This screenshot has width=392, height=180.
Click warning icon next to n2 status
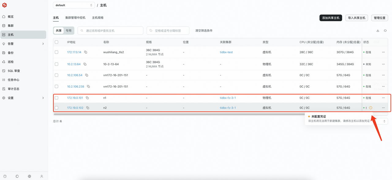click(371, 108)
